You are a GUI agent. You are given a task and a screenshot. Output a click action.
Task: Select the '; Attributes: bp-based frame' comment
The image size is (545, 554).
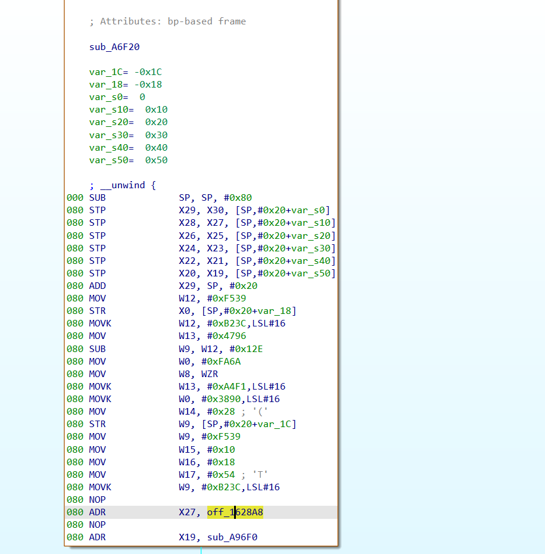coord(167,21)
